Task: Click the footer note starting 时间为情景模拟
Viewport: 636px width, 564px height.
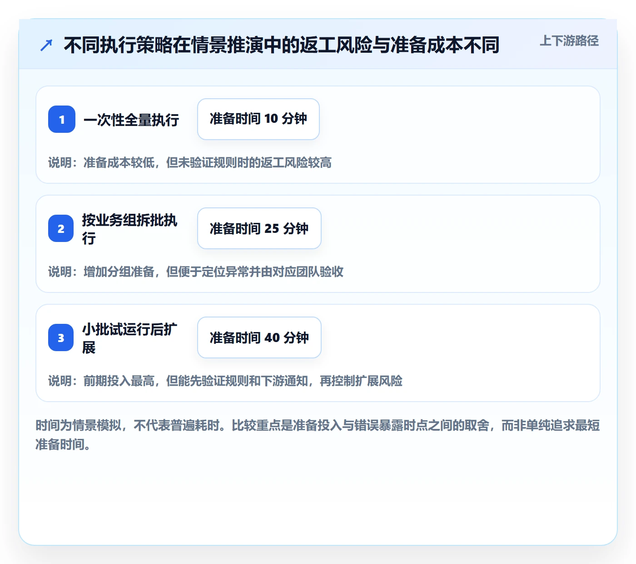Action: (318, 435)
